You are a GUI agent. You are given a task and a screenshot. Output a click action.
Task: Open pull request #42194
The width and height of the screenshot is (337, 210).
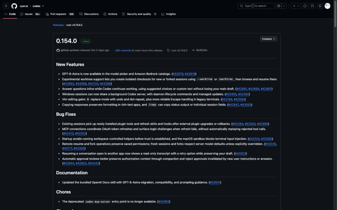point(227,99)
